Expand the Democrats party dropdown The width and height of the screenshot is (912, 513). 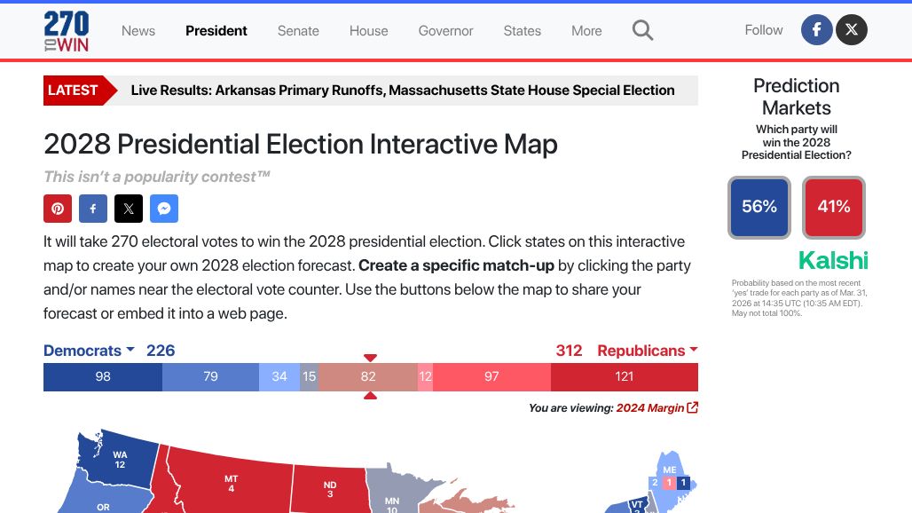pos(90,351)
